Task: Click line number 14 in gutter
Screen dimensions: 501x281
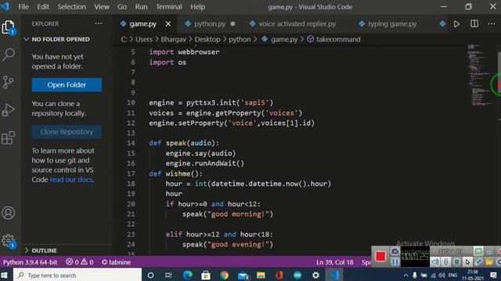Action: [x=131, y=143]
